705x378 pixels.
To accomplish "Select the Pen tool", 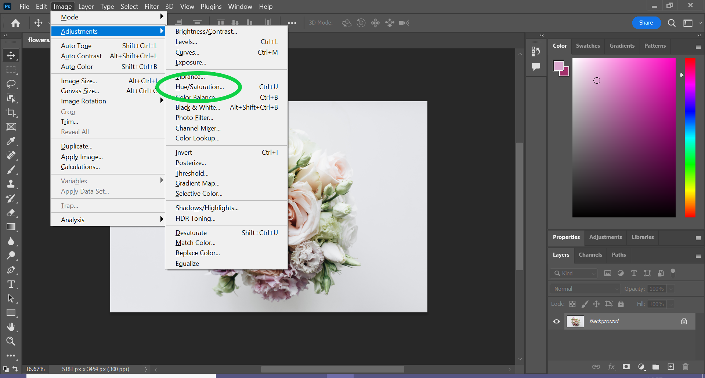I will (11, 270).
